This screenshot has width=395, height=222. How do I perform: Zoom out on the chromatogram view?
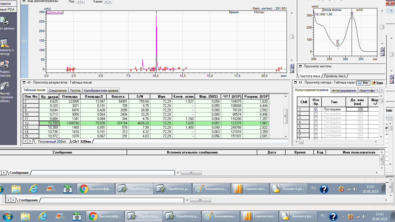point(292,70)
